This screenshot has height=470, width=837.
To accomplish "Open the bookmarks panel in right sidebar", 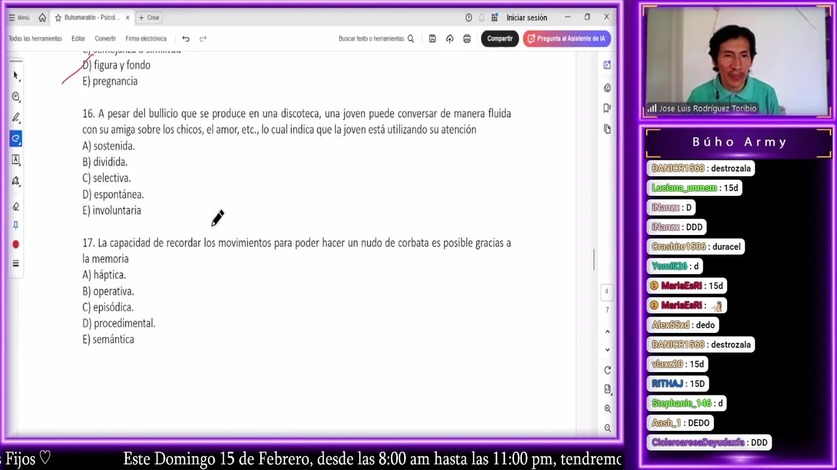I will (607, 108).
